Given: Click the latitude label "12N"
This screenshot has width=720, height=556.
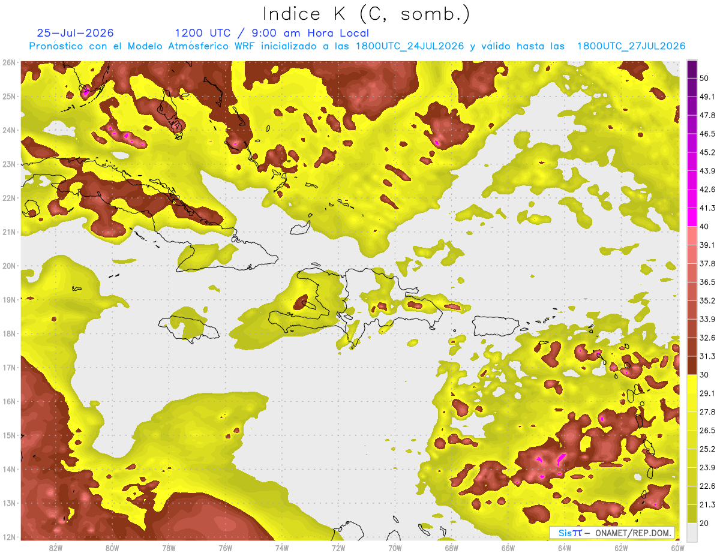Looking at the screenshot, I should coord(9,537).
